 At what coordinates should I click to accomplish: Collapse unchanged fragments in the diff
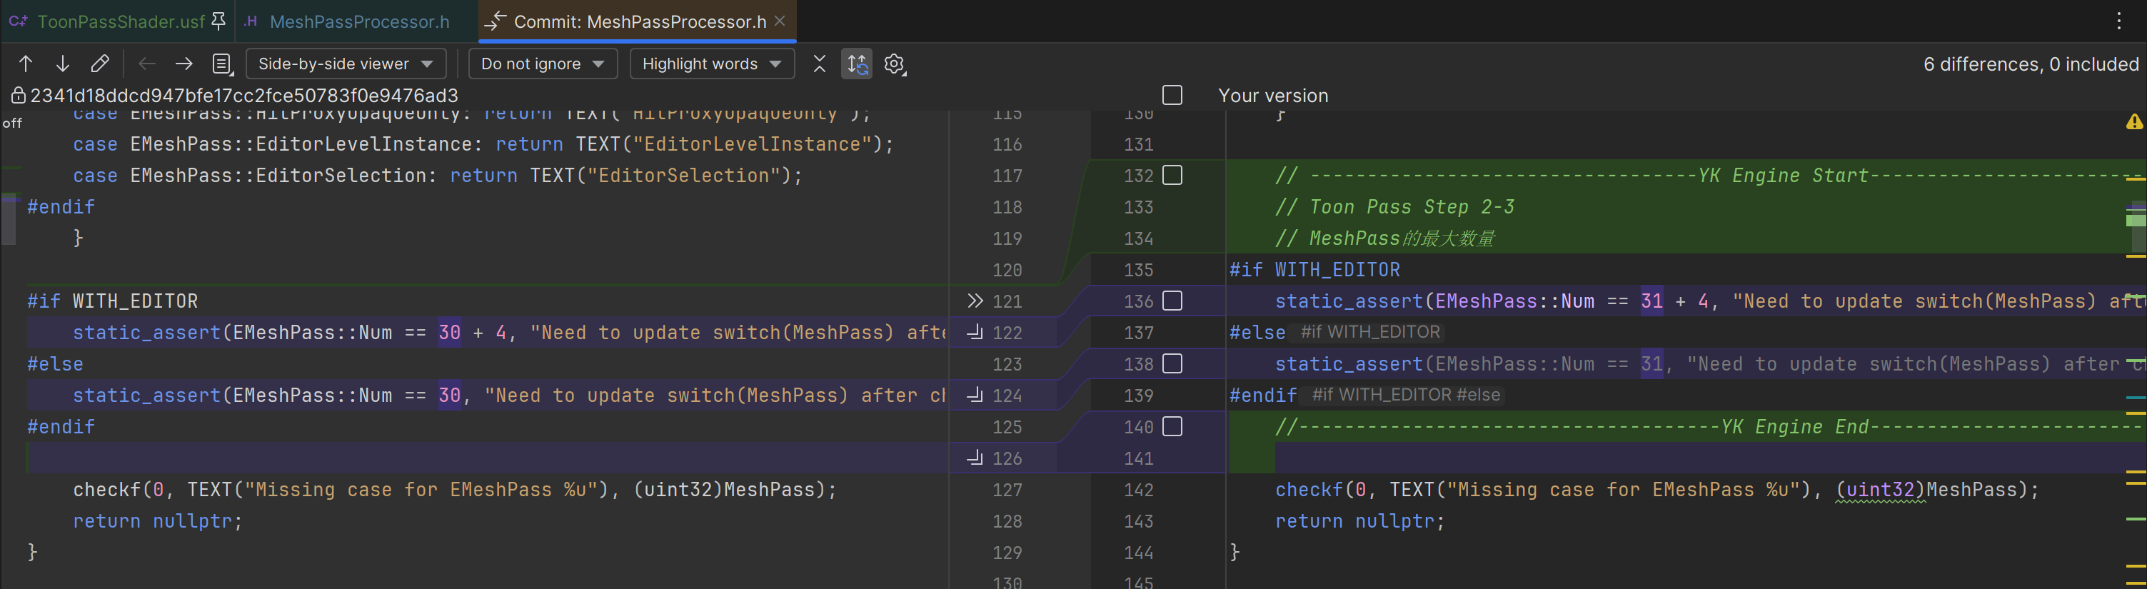point(819,64)
